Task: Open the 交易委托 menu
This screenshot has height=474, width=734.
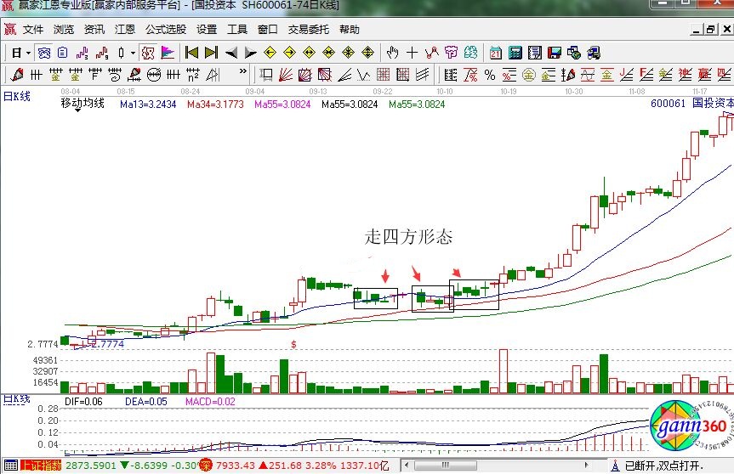Action: (x=309, y=29)
